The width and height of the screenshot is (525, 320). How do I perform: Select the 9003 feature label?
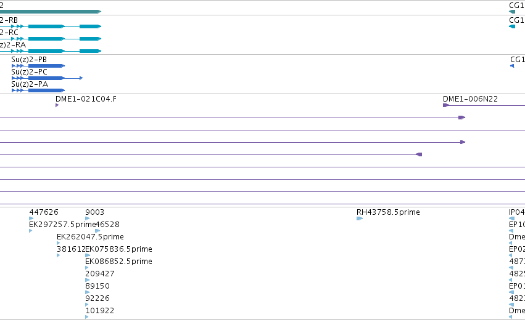tap(95, 212)
